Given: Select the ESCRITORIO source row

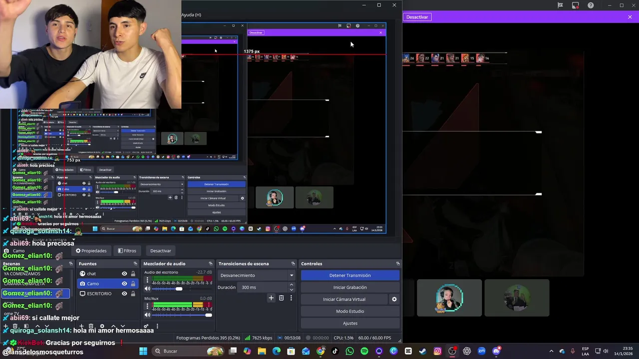Looking at the screenshot, I should [x=107, y=294].
